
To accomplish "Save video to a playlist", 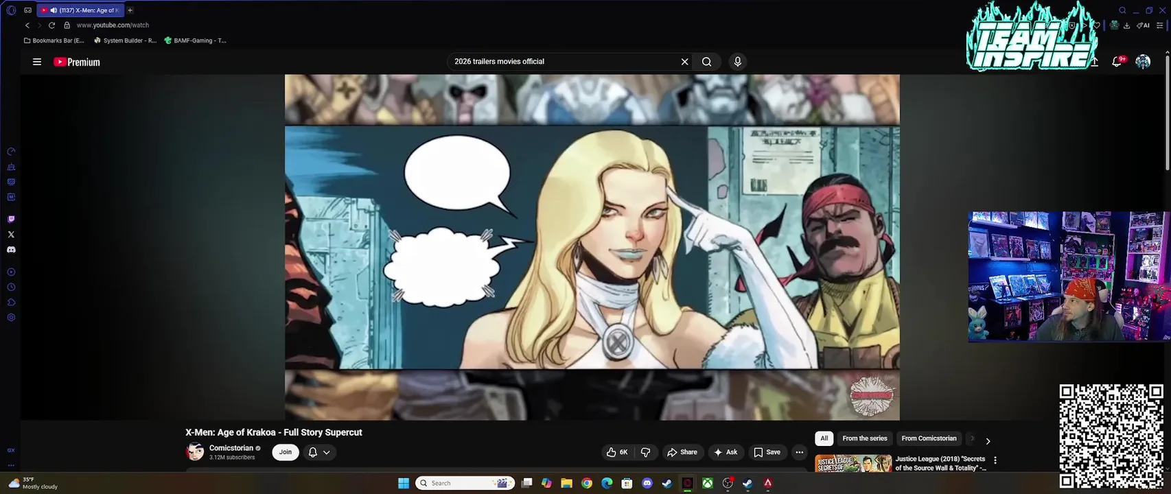I will 767,452.
